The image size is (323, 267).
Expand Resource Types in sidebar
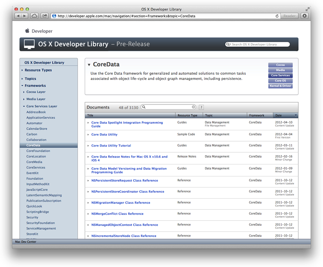tap(22, 70)
